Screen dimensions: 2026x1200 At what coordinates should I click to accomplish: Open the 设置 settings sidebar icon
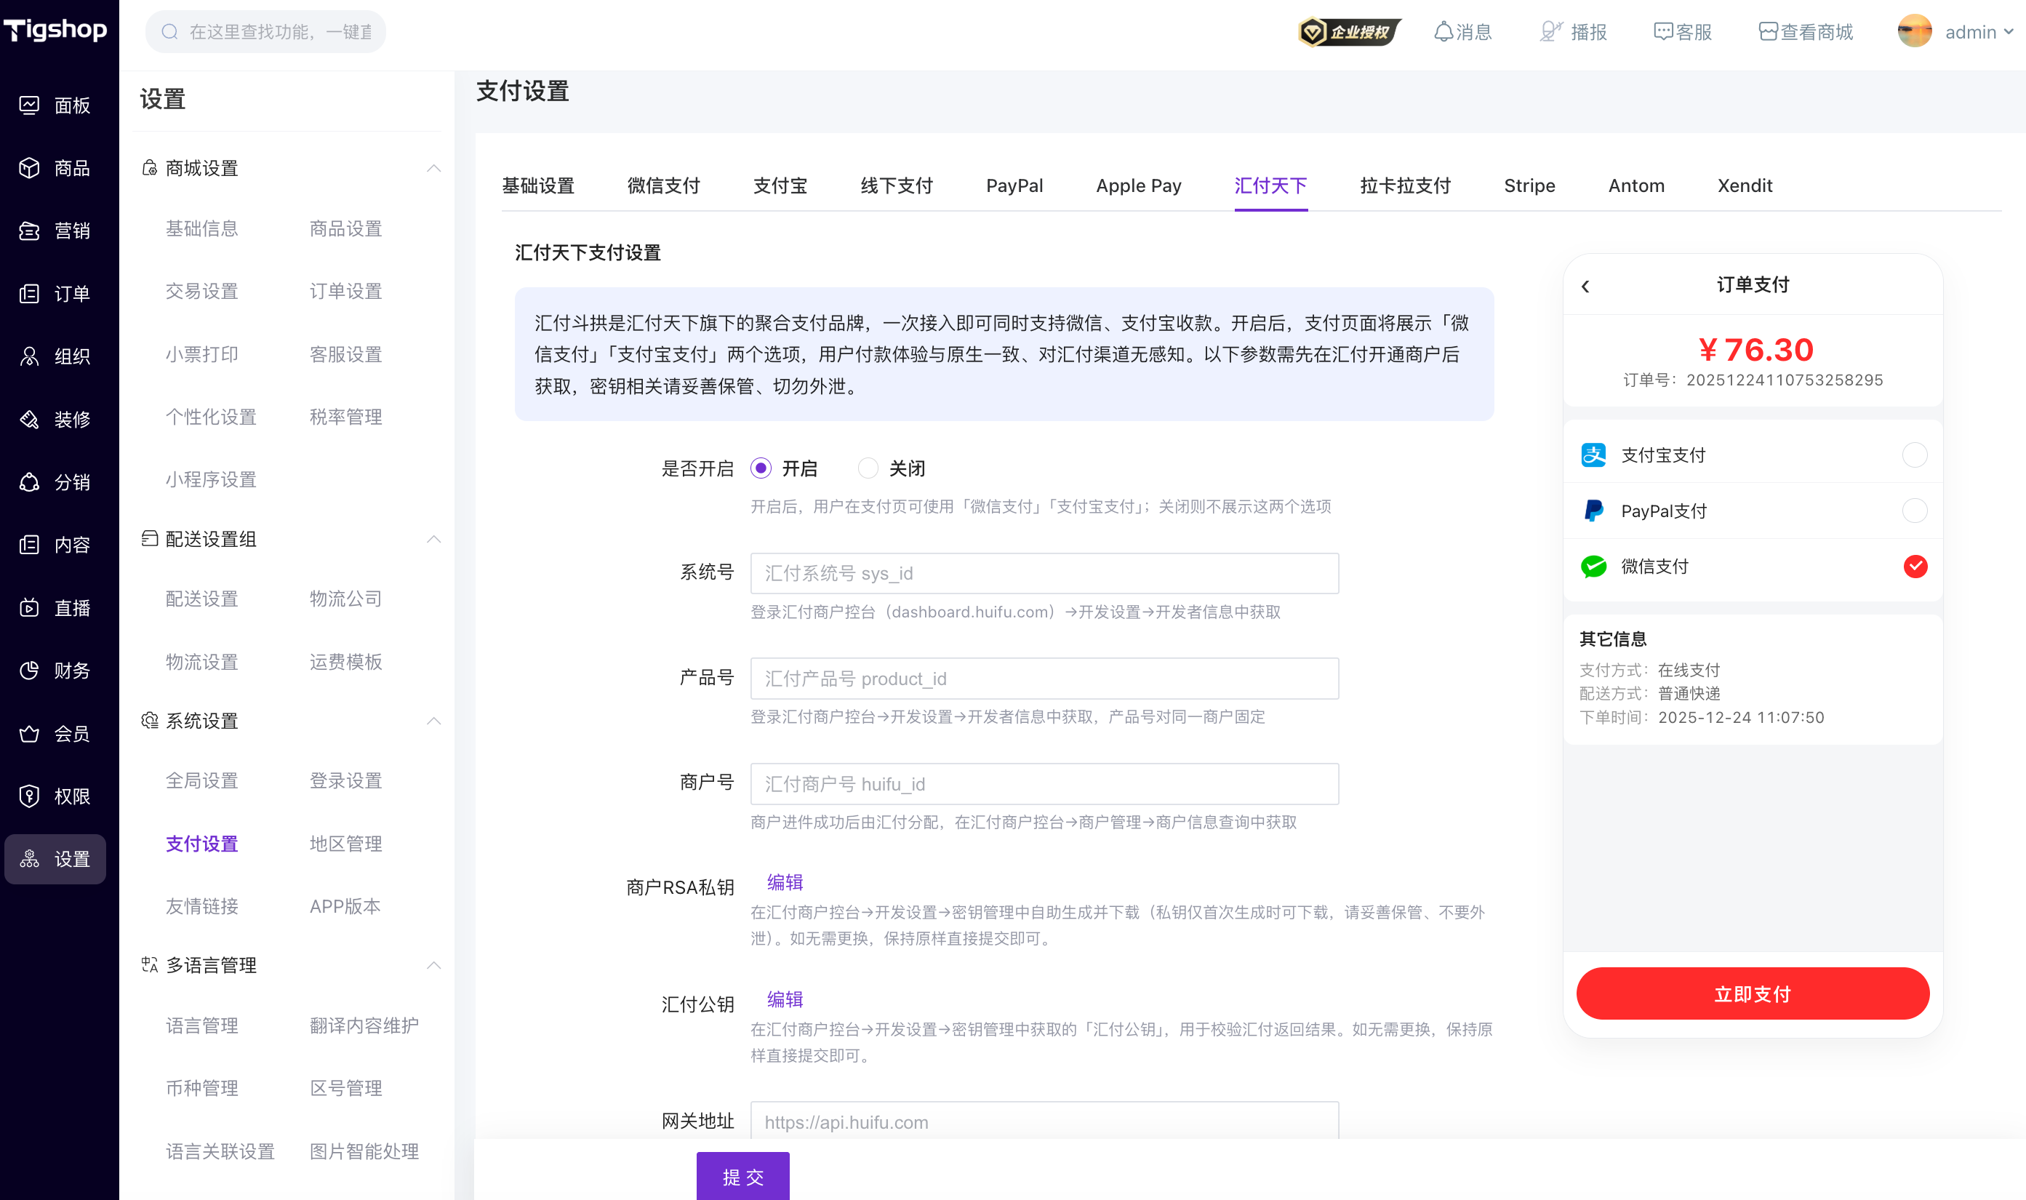pyautogui.click(x=29, y=859)
